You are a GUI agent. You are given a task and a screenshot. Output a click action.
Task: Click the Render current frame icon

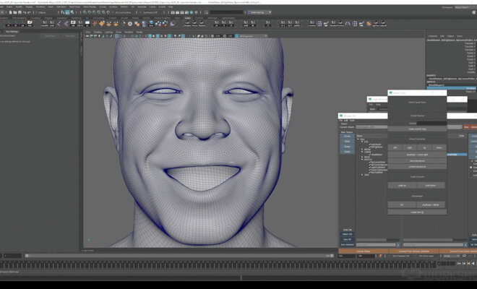(177, 12)
